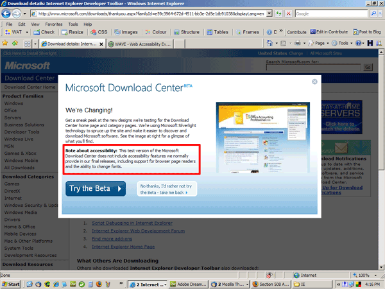The image size is (385, 289).
Task: Click Download Center Home sidebar link
Action: click(30, 87)
